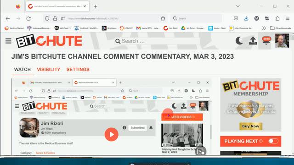This screenshot has width=294, height=165.
Task: Reload the page in Firefox
Action: point(28,18)
